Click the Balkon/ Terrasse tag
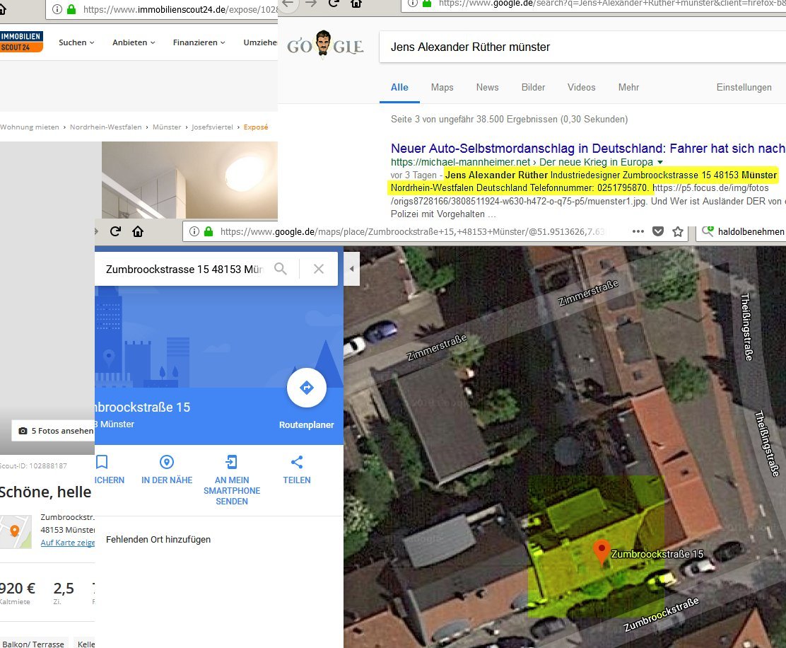Image resolution: width=786 pixels, height=648 pixels. coord(33,644)
